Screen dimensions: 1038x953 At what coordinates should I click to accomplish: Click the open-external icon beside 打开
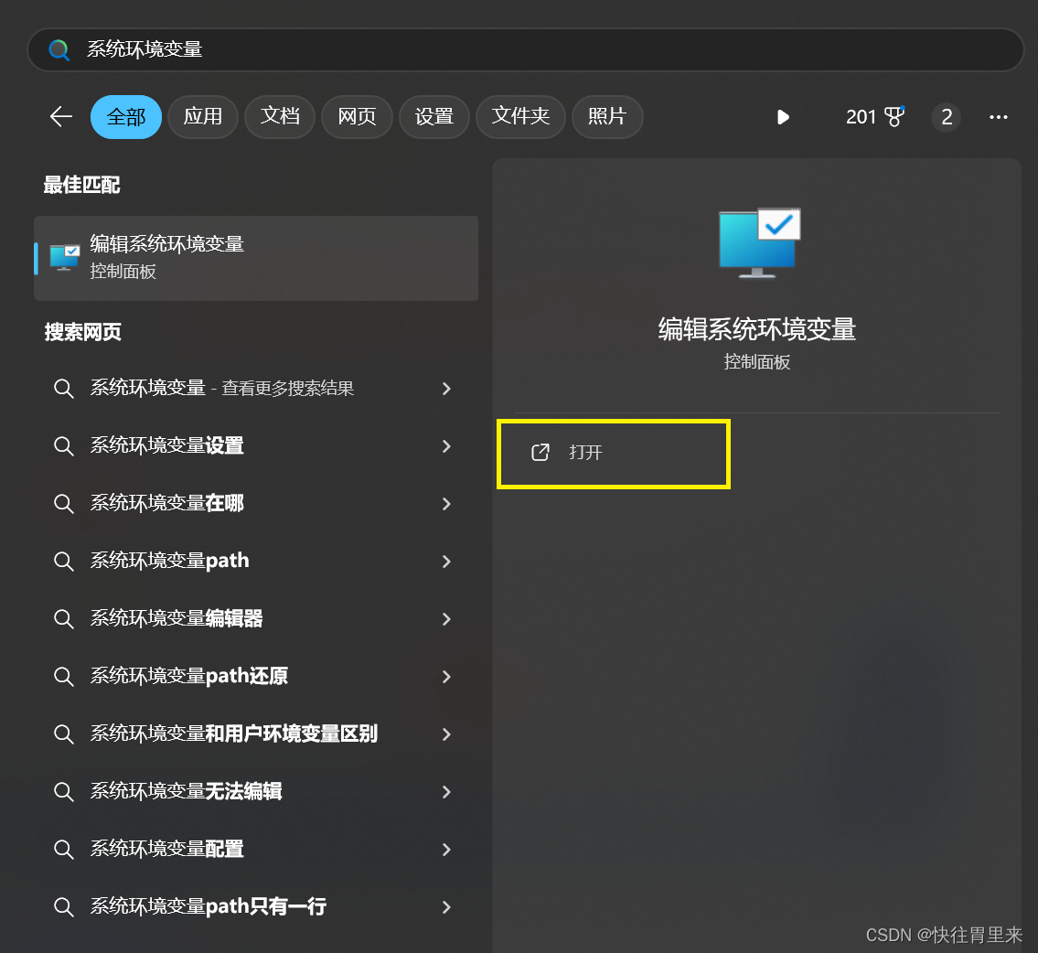coord(540,453)
